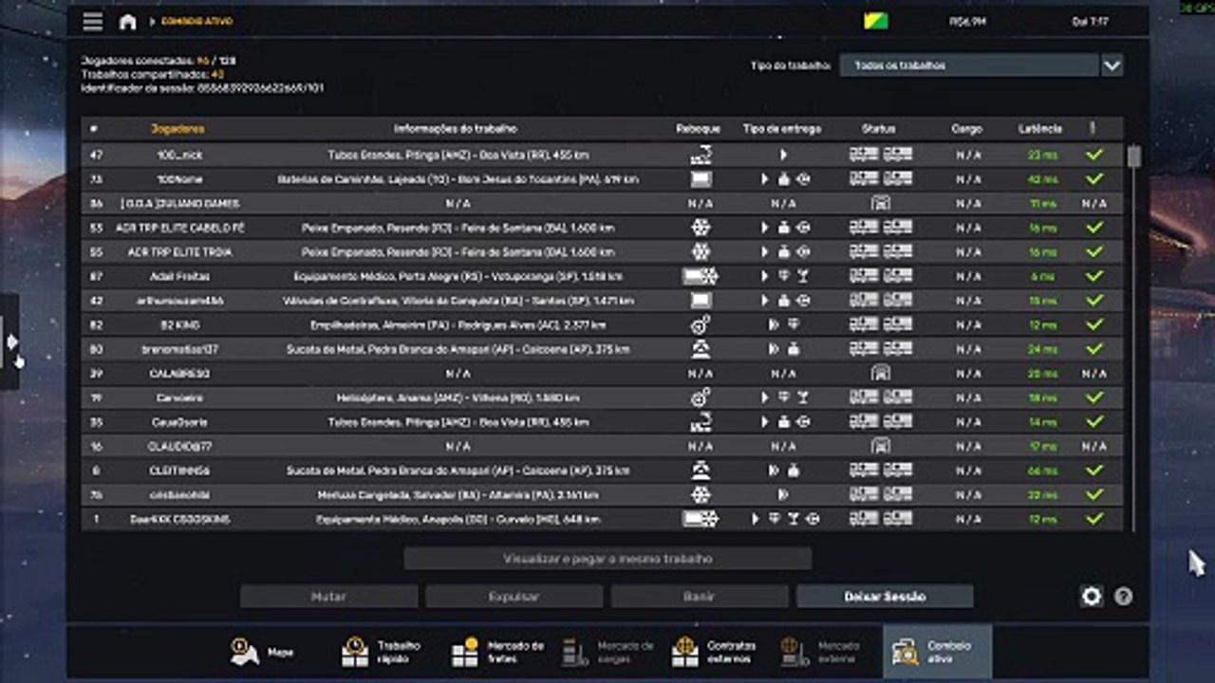Image resolution: width=1215 pixels, height=683 pixels.
Task: Click refrigerated trailer icon for Adail Freitas
Action: (x=701, y=276)
